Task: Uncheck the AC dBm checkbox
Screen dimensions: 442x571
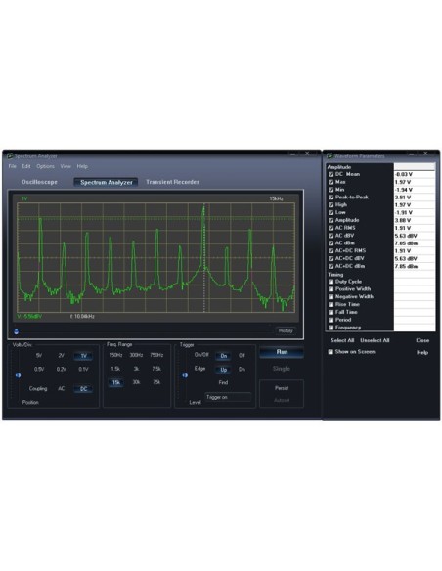Action: 331,243
